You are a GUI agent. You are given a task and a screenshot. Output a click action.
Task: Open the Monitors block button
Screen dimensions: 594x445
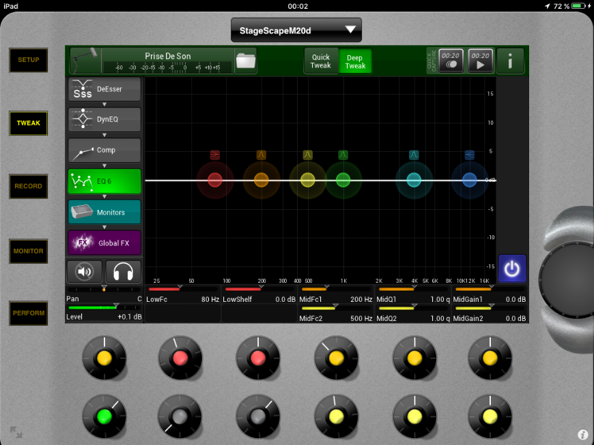104,212
